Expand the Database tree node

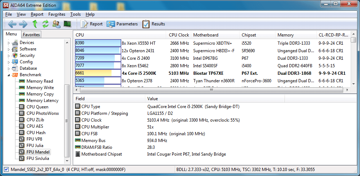(x=9, y=68)
